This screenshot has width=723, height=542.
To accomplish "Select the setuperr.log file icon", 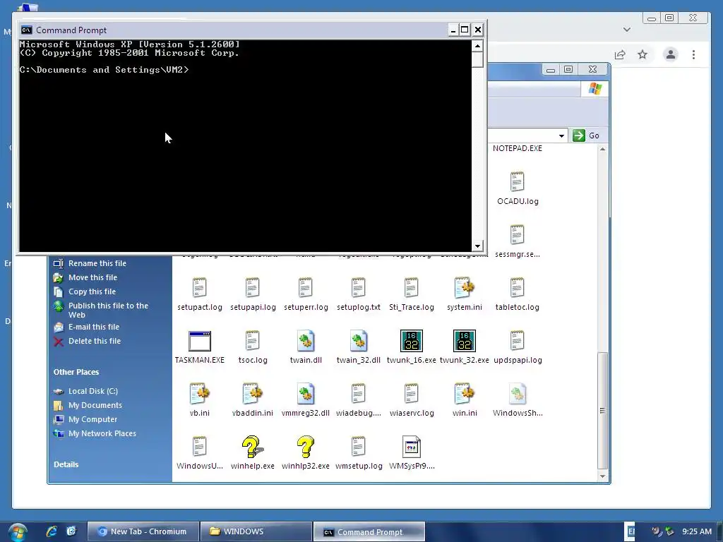I will 305,288.
